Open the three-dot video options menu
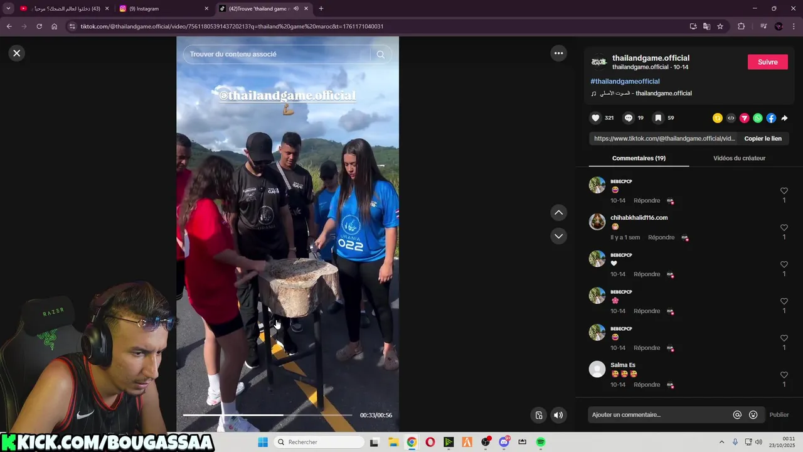Image resolution: width=803 pixels, height=452 pixels. coord(559,53)
